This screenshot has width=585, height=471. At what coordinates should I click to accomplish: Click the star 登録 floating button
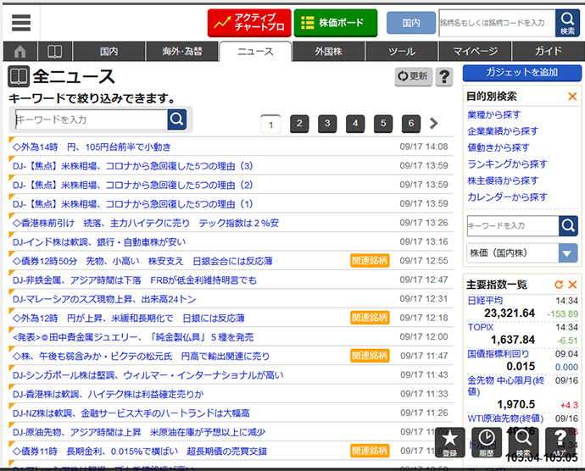tap(450, 442)
